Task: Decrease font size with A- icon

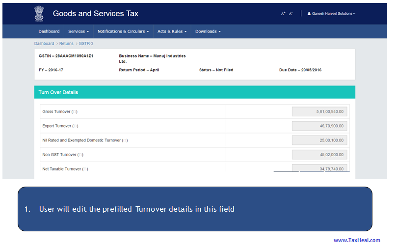Action: tap(290, 14)
